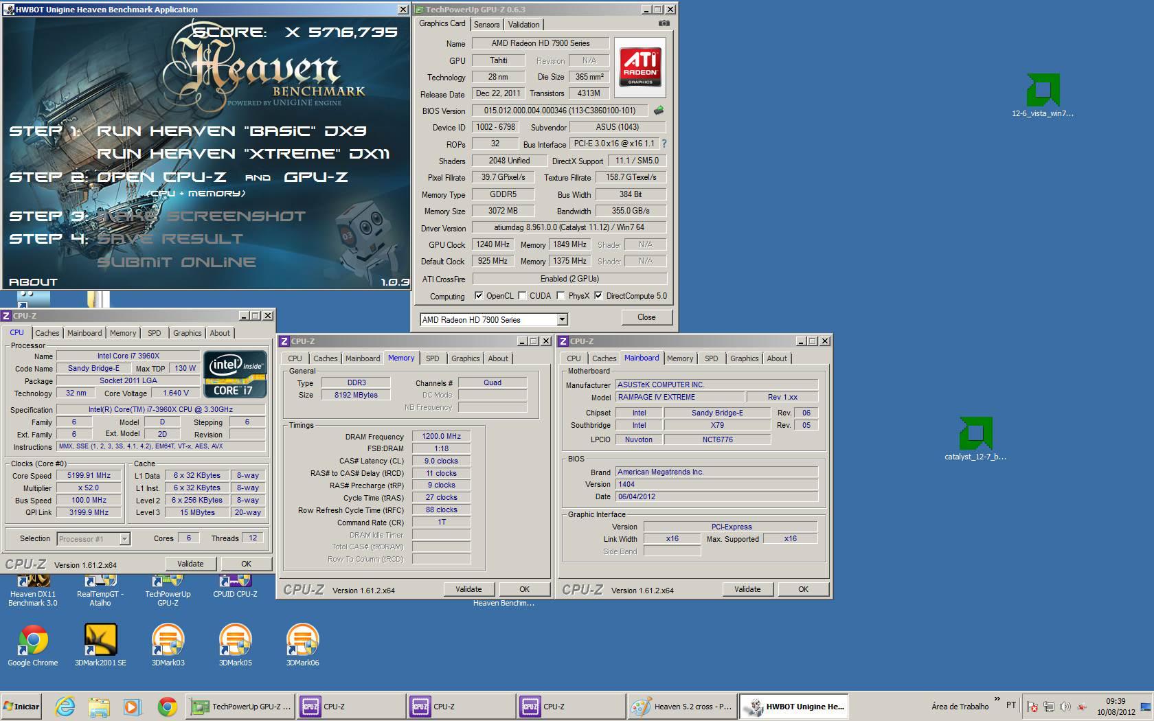Open 3DMark05 desktop shortcut
The height and width of the screenshot is (721, 1154).
[x=235, y=645]
